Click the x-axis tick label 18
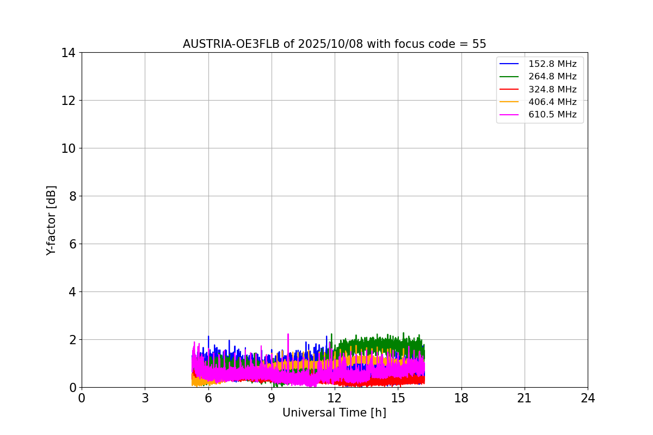 pos(461,398)
